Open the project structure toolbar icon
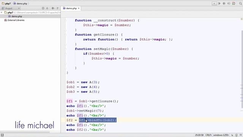 [234, 3]
